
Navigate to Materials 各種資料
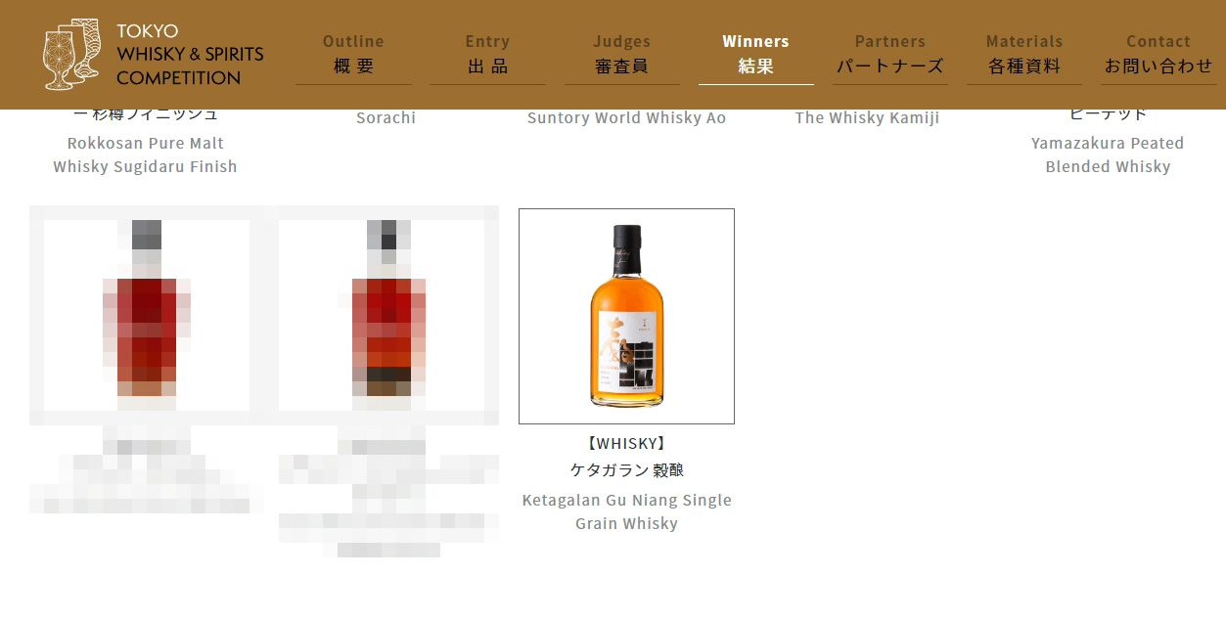click(1024, 54)
